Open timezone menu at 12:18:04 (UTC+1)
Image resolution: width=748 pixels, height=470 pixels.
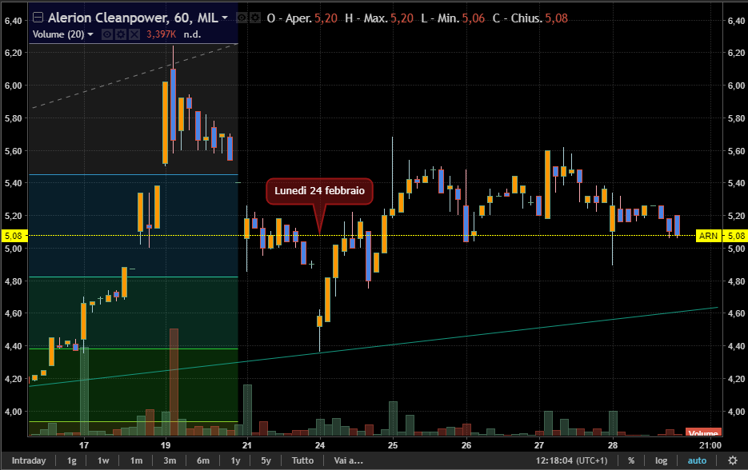(x=571, y=460)
